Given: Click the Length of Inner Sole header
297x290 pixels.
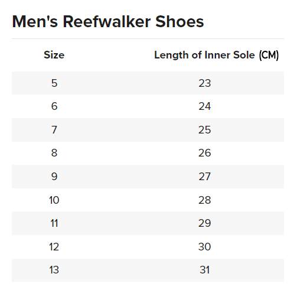Looking at the screenshot, I should pos(216,55).
